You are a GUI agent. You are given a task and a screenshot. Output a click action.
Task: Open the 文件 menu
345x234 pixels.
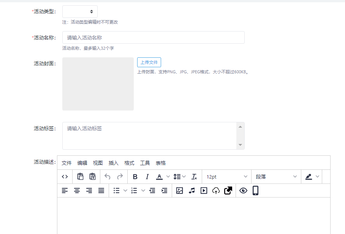[x=66, y=163]
